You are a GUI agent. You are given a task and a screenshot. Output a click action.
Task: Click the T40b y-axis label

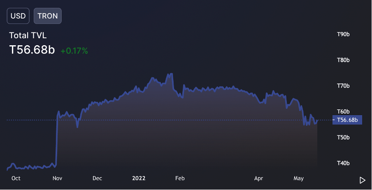tap(343, 163)
